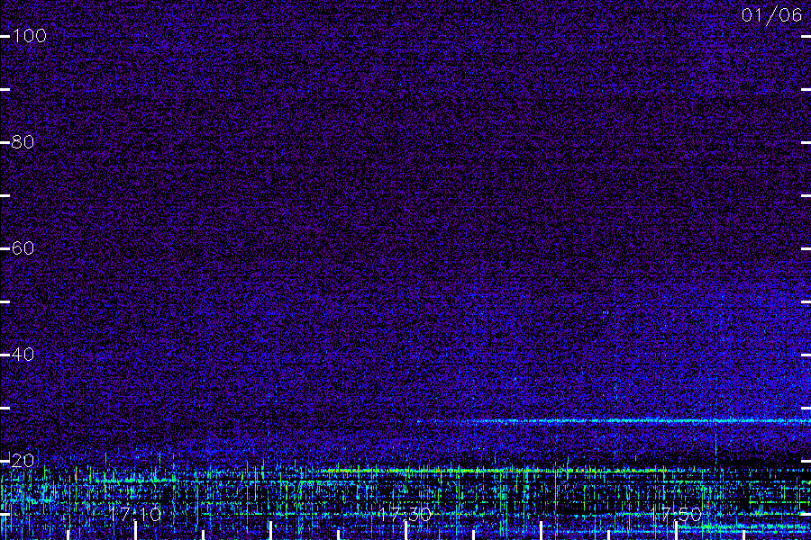Select the "100" frequency axis label

(29, 36)
